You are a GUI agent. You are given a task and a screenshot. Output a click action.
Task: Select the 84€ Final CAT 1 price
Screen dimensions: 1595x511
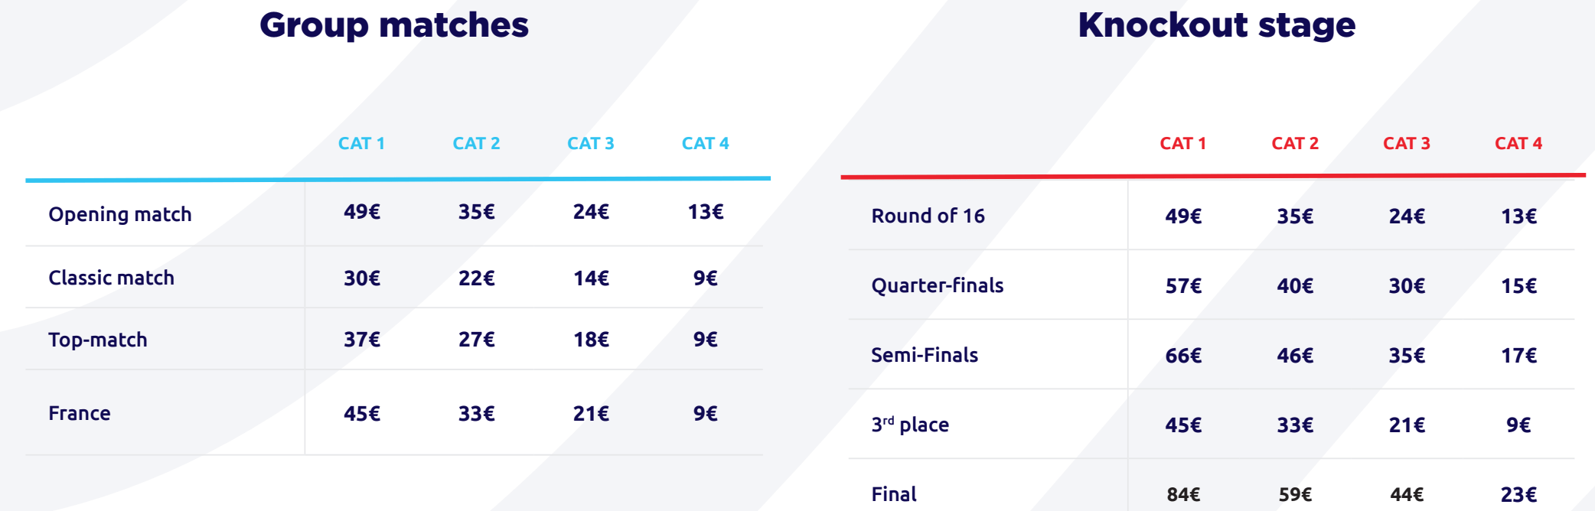(x=1183, y=495)
